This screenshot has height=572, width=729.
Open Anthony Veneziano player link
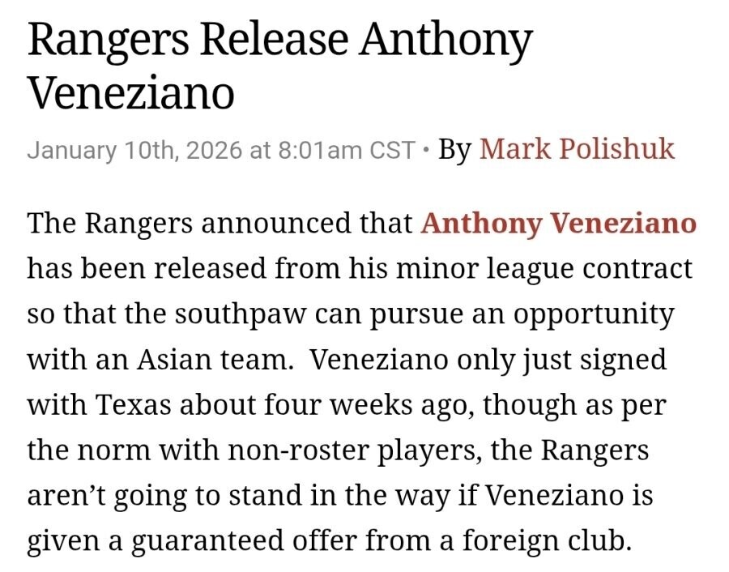[558, 224]
